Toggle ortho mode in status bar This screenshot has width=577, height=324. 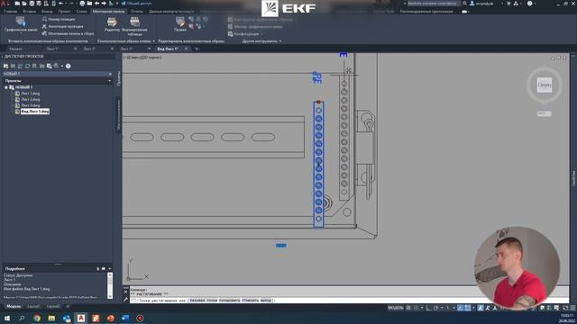(429, 308)
